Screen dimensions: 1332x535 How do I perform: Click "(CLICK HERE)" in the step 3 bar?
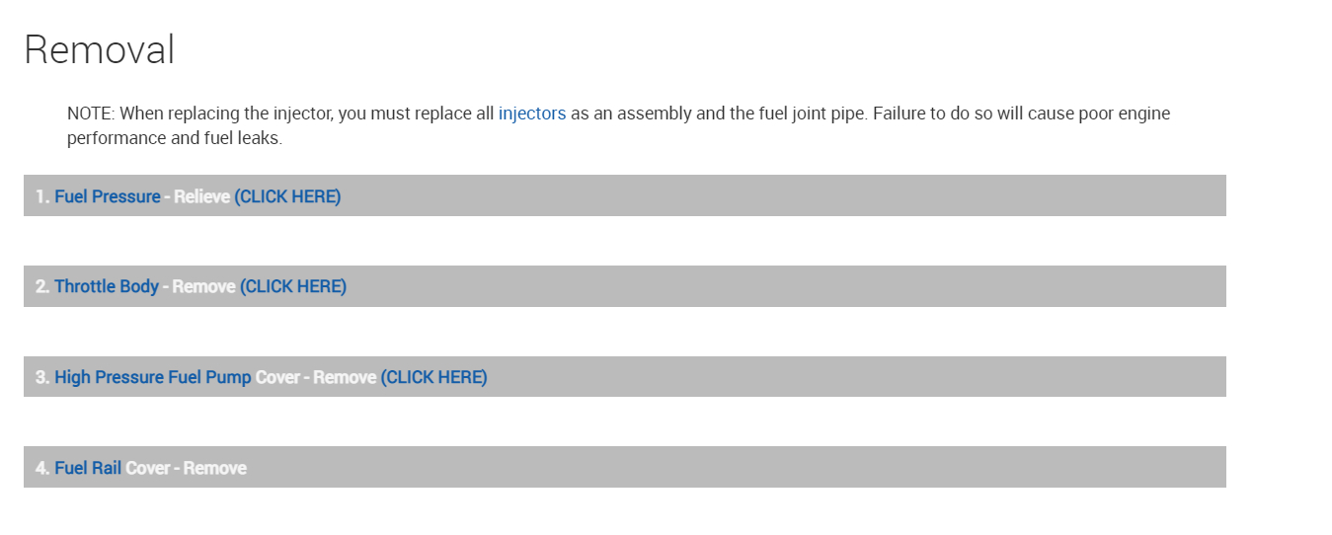(x=434, y=377)
